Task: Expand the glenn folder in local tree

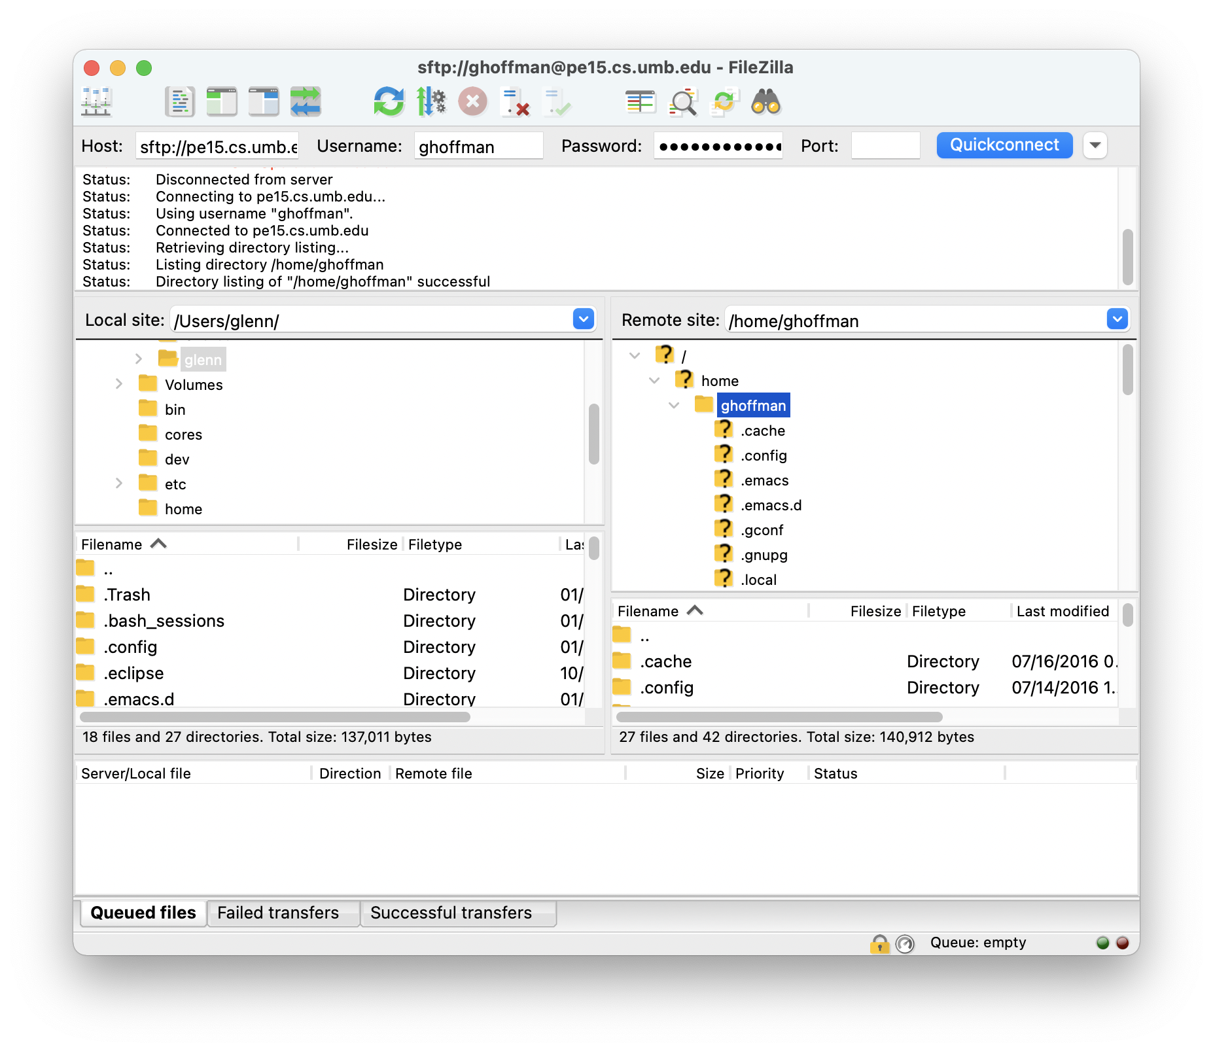Action: 139,359
